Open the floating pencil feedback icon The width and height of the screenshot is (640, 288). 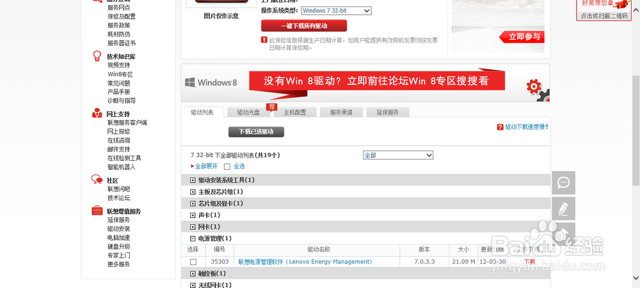(x=564, y=209)
